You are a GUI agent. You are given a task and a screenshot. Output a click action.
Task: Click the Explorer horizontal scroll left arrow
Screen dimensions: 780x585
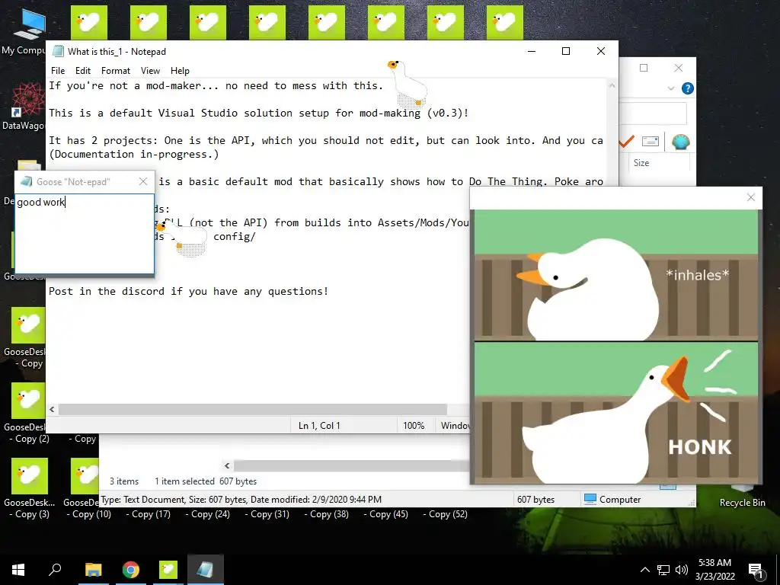pyautogui.click(x=227, y=465)
